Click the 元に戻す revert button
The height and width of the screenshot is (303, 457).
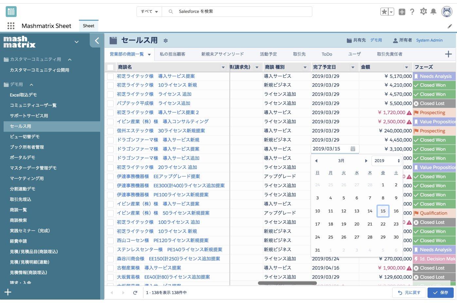click(410, 293)
